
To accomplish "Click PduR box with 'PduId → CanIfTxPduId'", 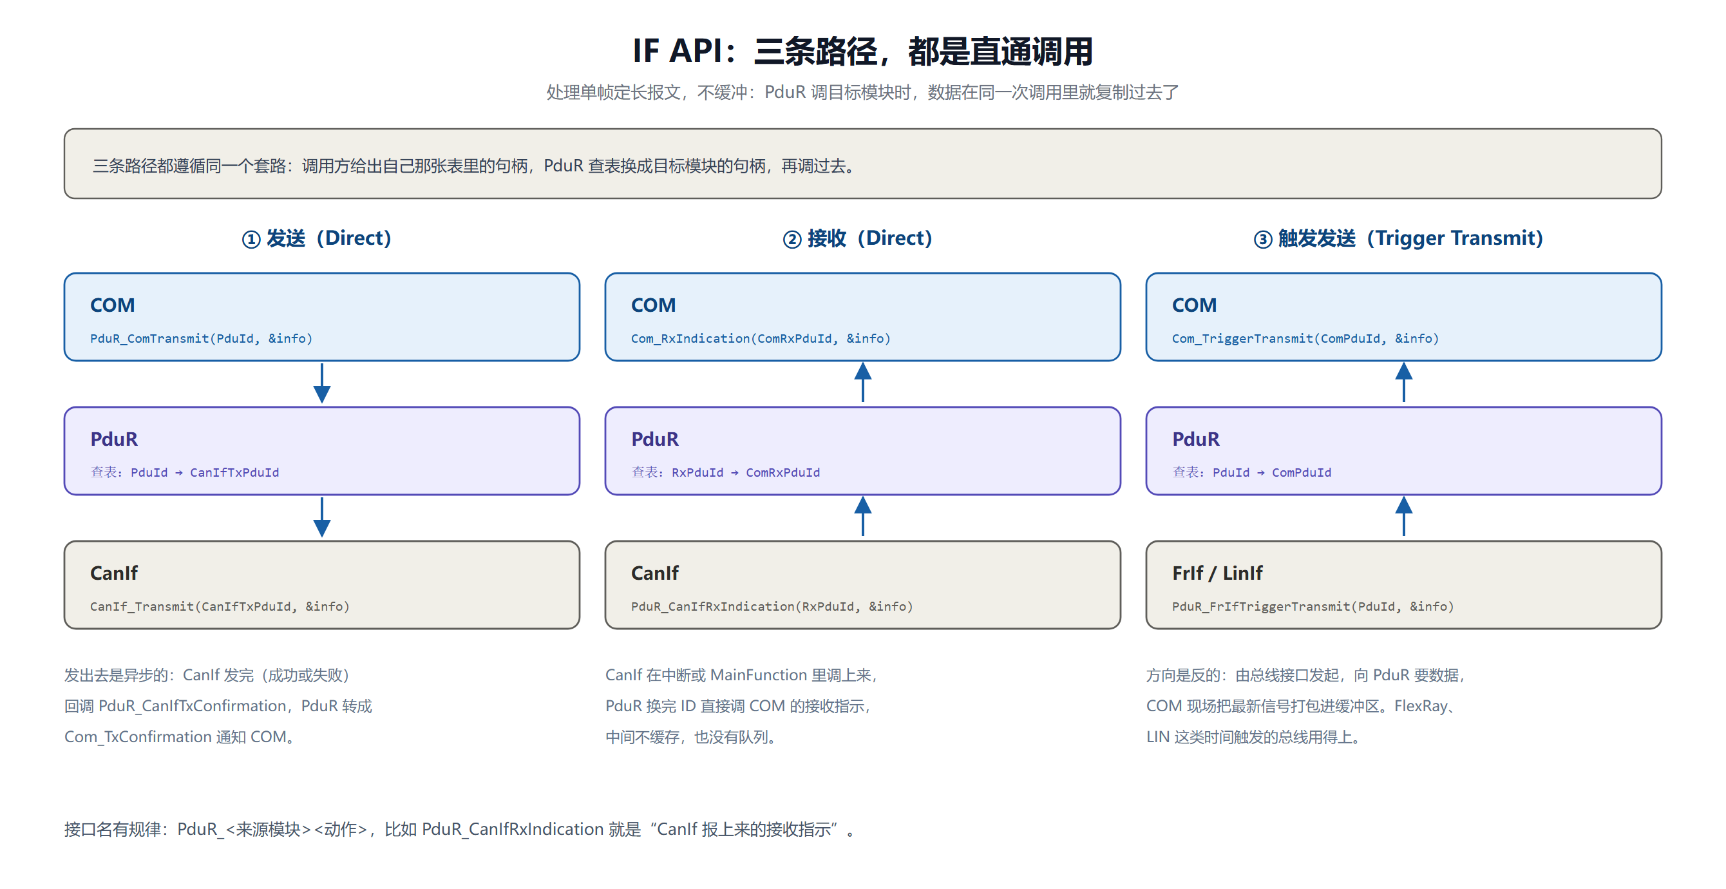I will tap(321, 450).
